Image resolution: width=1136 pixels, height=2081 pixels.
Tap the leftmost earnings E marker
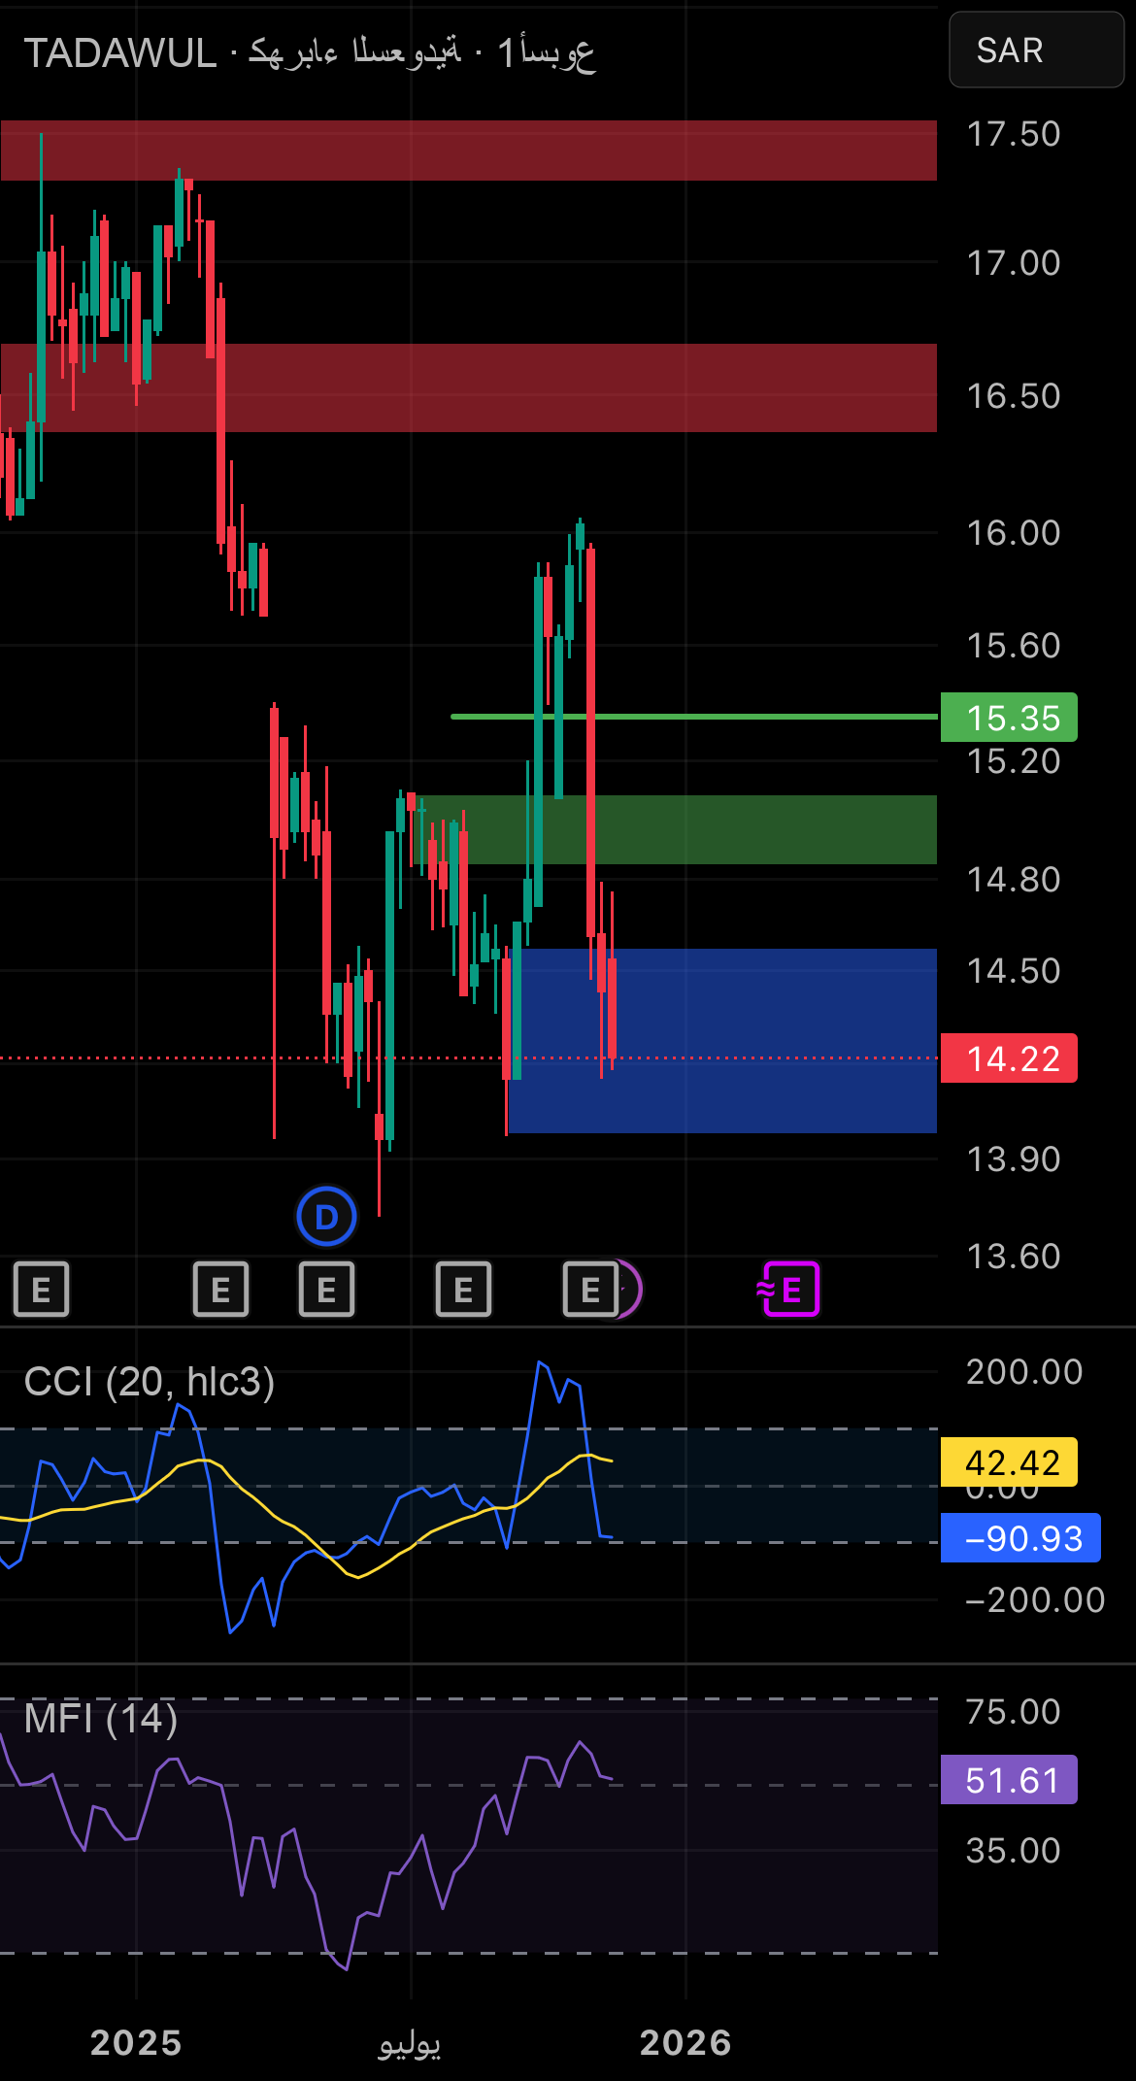pos(41,1290)
